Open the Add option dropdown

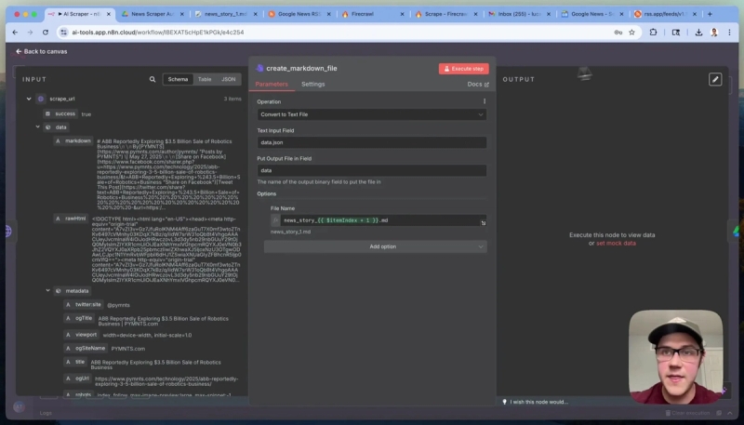tap(376, 246)
